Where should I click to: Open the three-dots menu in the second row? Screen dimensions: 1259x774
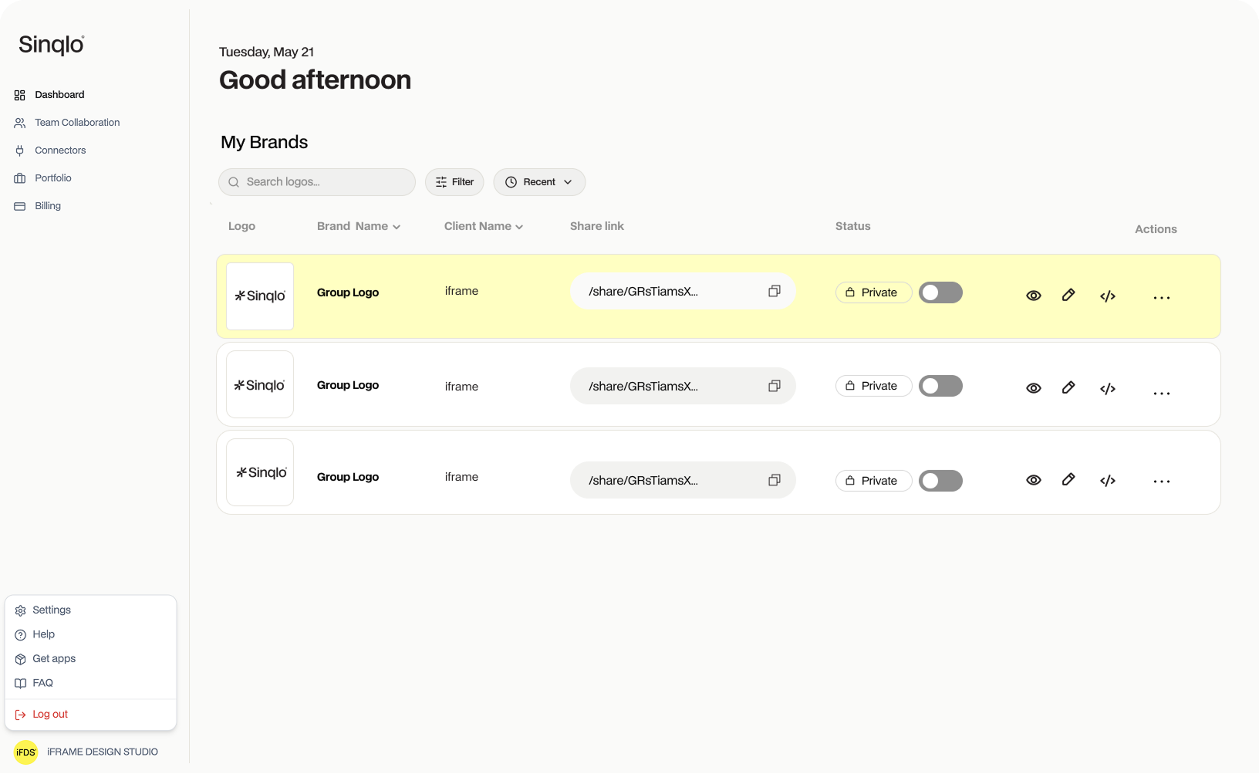pos(1161,393)
